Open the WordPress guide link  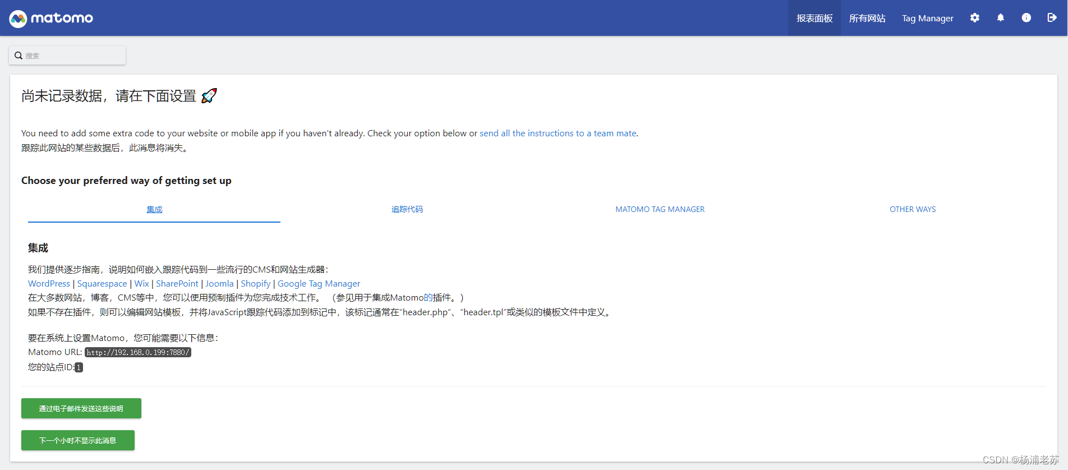point(49,284)
